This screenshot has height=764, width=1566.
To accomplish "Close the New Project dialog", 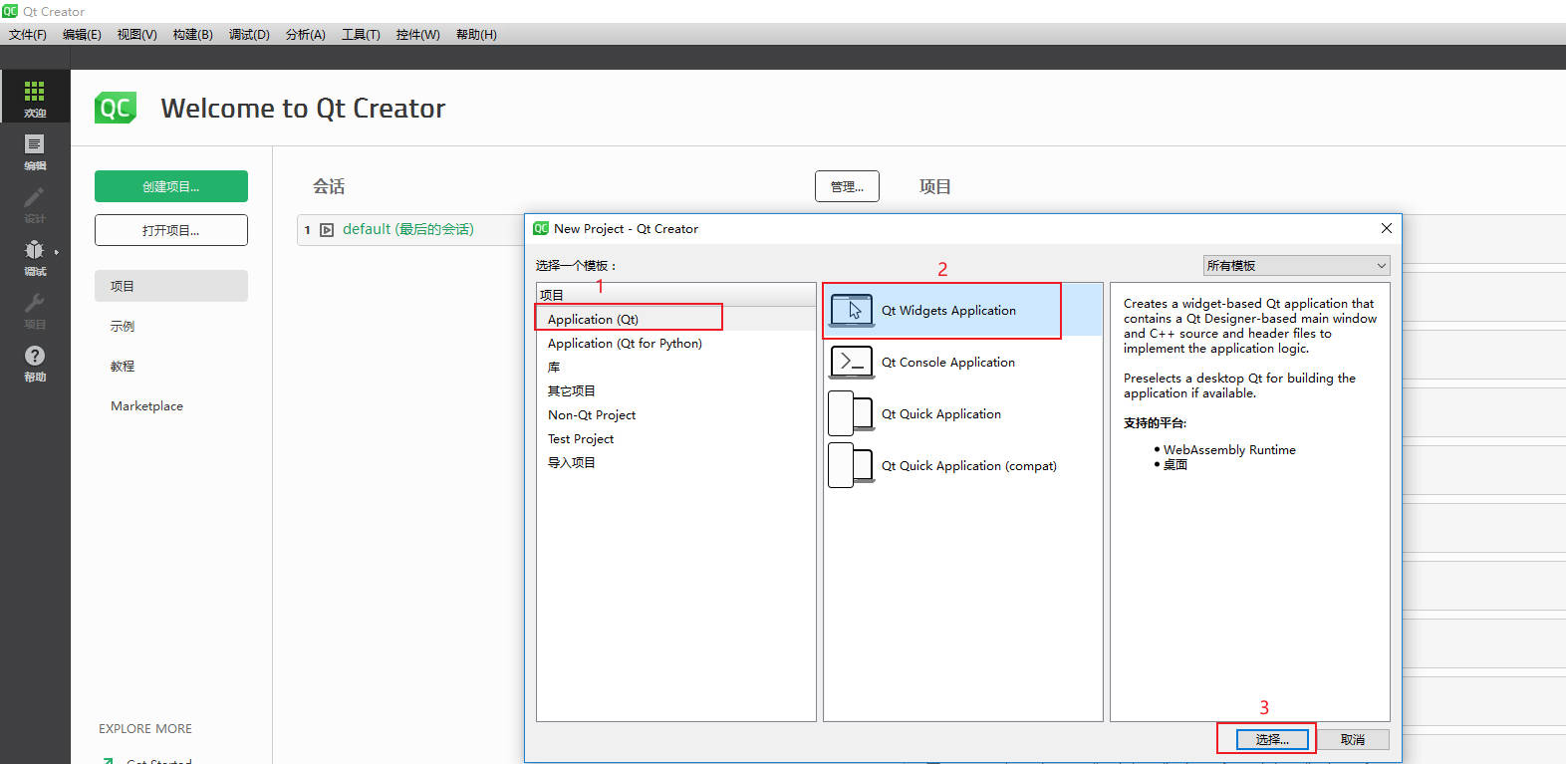I will (x=1386, y=228).
